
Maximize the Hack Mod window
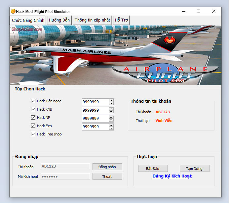point(199,11)
